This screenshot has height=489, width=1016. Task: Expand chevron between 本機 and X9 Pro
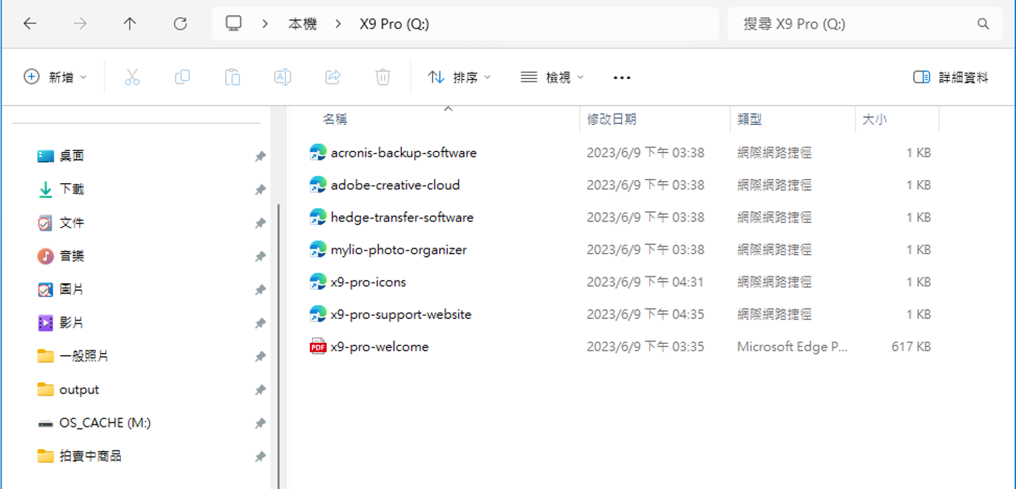click(338, 24)
